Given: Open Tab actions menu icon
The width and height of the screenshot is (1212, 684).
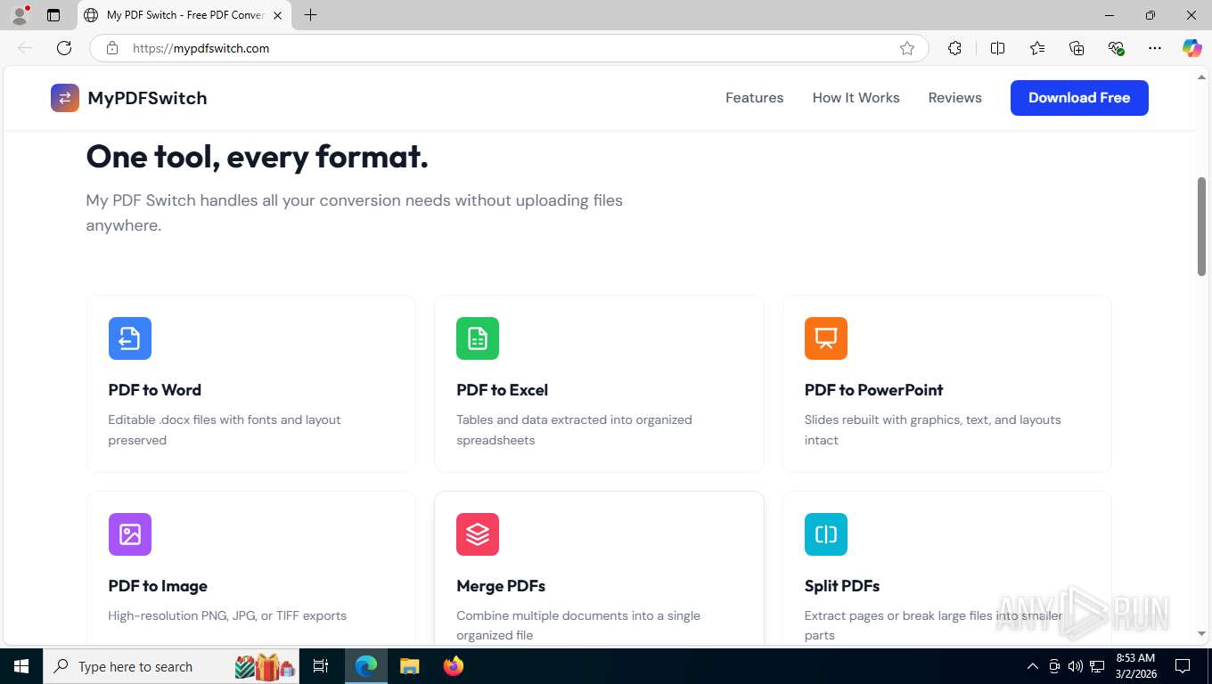Looking at the screenshot, I should tap(53, 15).
